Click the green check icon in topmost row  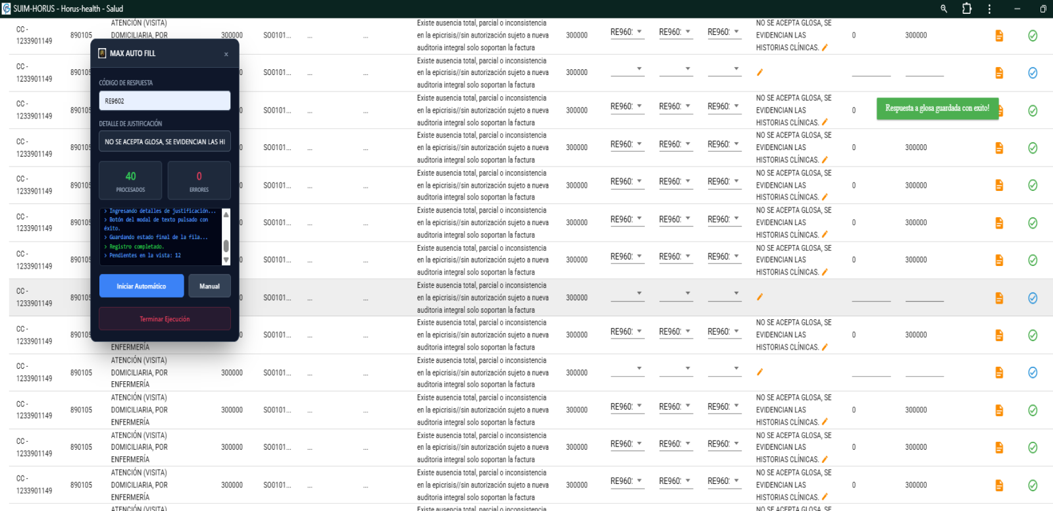(1033, 36)
